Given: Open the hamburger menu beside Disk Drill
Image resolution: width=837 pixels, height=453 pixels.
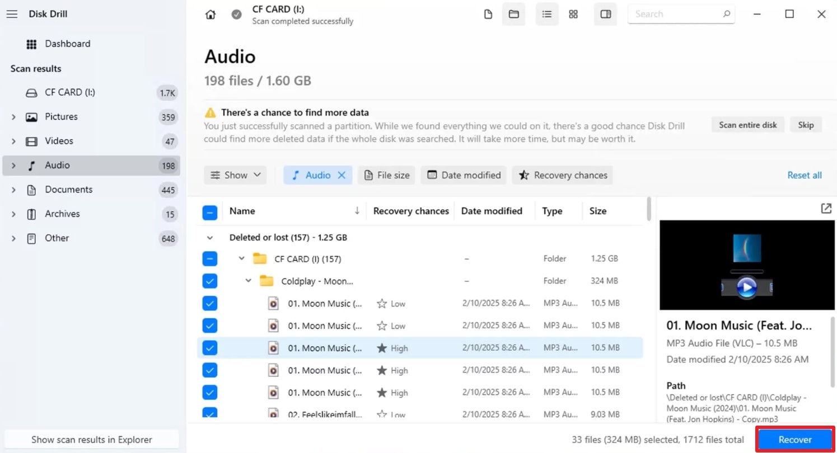Looking at the screenshot, I should [12, 14].
